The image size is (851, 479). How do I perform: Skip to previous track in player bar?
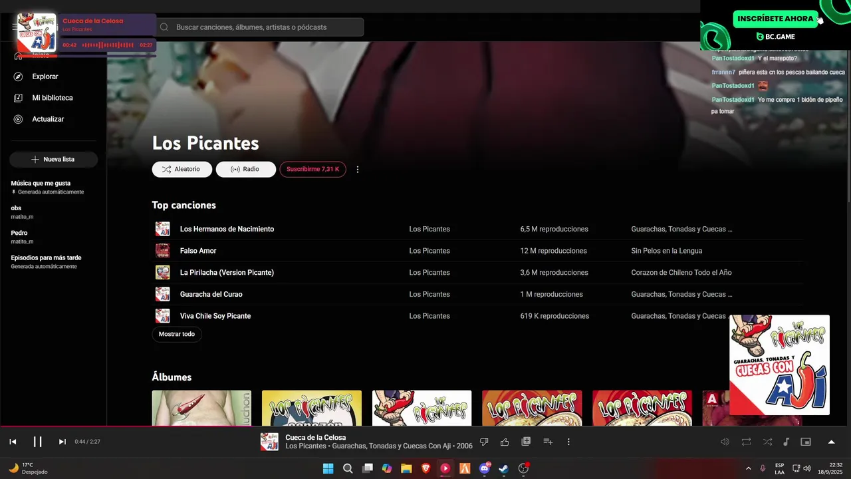click(13, 442)
